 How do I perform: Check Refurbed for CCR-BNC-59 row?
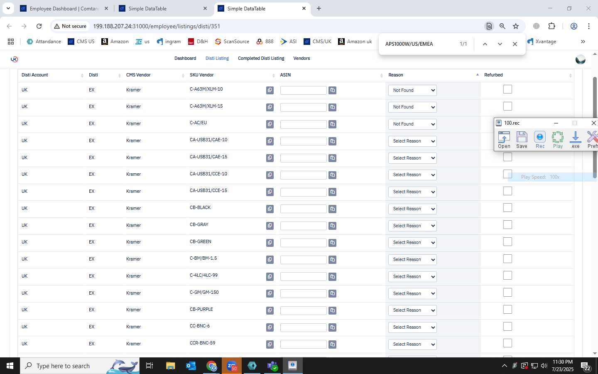(x=507, y=343)
